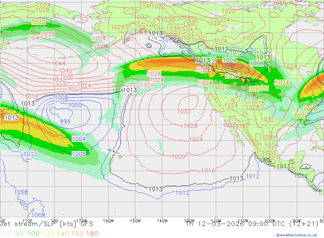324x238 pixels.
Task: Click the 140W longitude axis label
Action: pyautogui.click(x=162, y=220)
